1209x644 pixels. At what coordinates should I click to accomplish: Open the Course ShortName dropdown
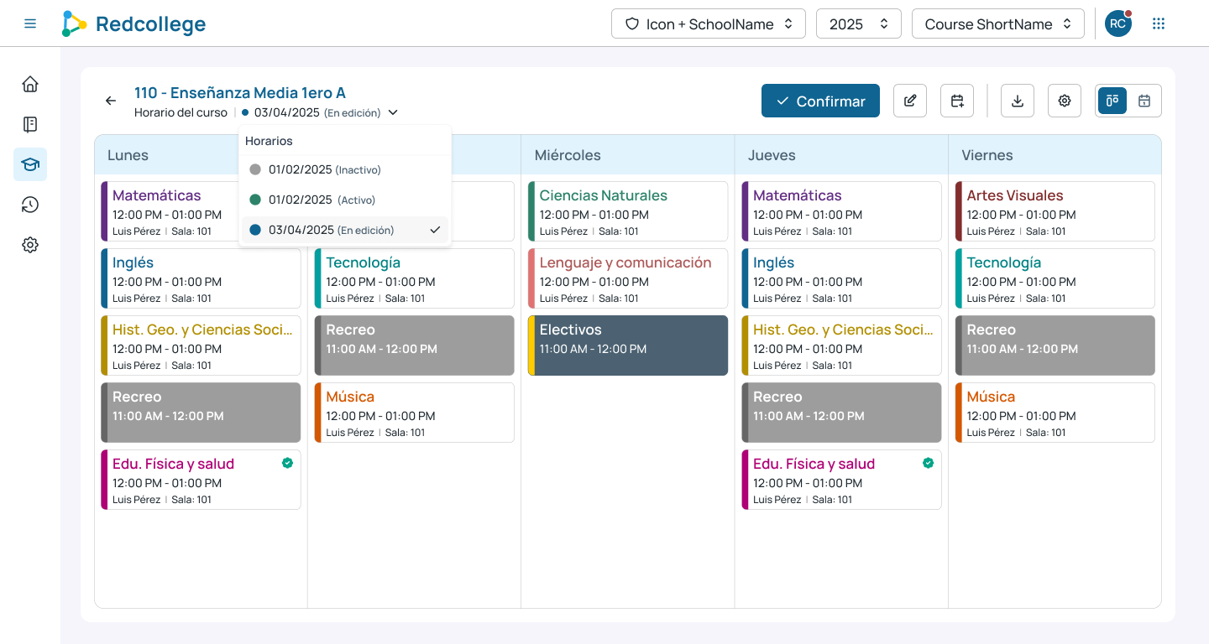point(998,23)
